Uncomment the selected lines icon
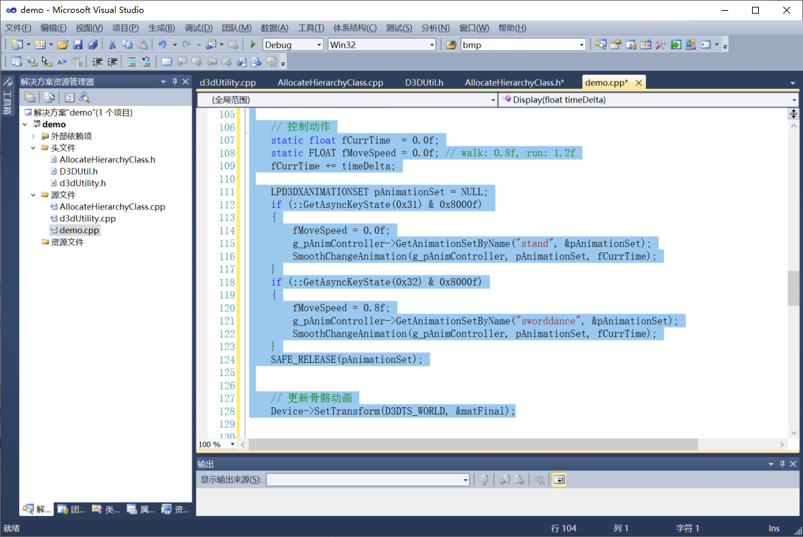The width and height of the screenshot is (803, 537). click(x=146, y=62)
